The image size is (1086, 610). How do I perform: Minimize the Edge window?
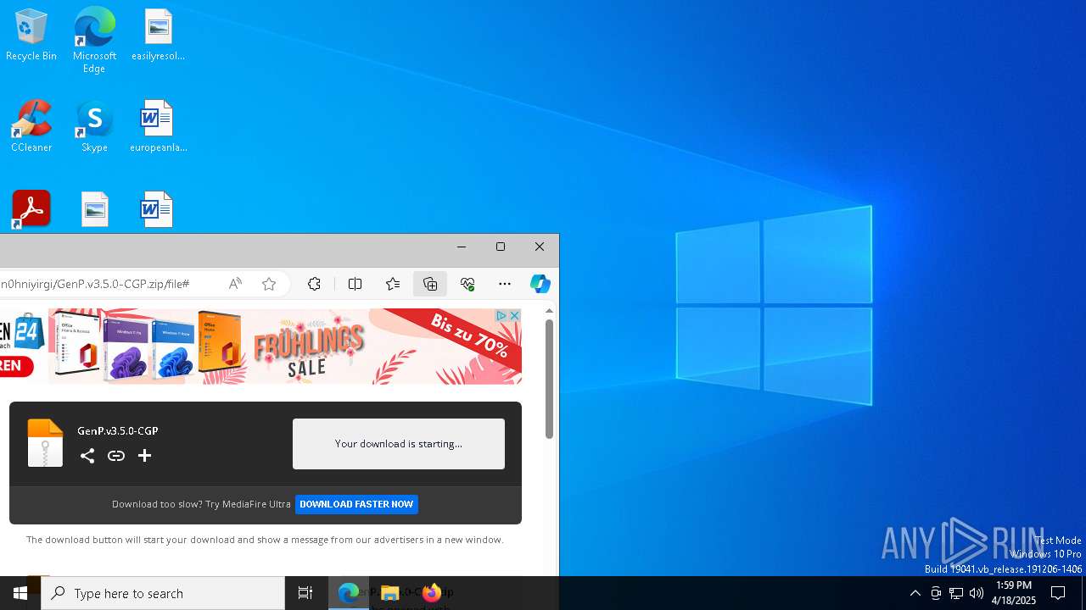click(x=462, y=247)
